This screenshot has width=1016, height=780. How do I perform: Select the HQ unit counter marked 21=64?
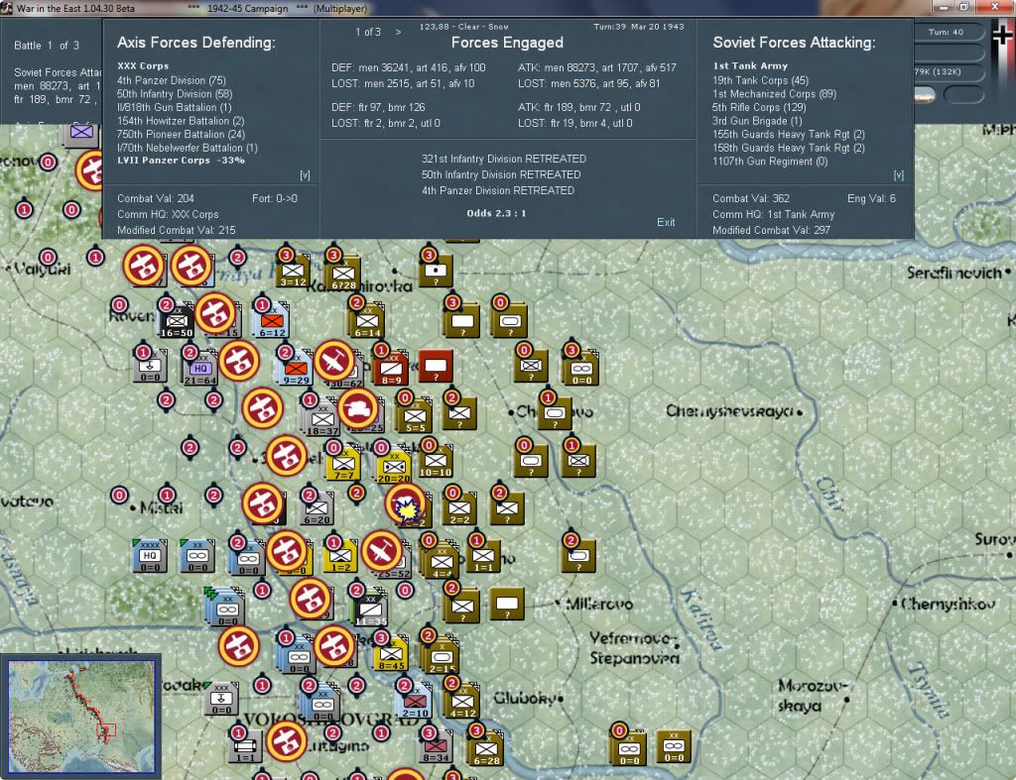click(x=200, y=369)
